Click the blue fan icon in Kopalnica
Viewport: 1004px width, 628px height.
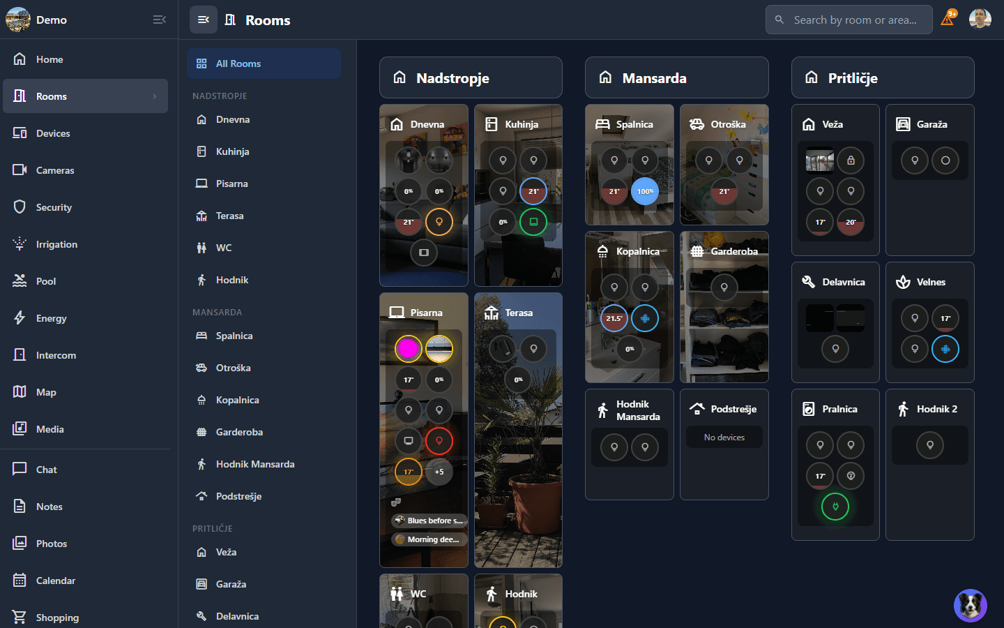click(x=645, y=318)
